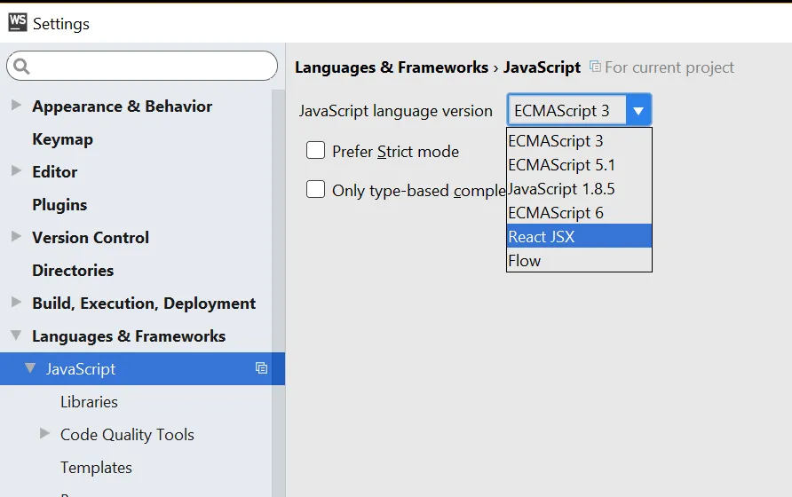The height and width of the screenshot is (497, 792).
Task: Enable the Prefer Strict mode checkbox
Action: (315, 151)
